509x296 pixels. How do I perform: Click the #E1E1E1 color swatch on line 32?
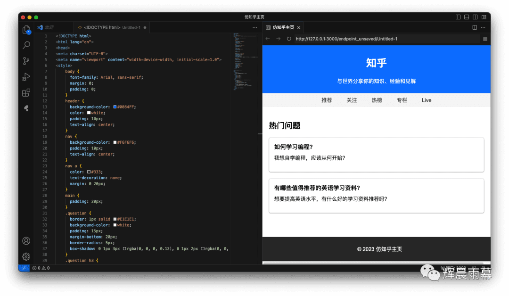pyautogui.click(x=115, y=219)
